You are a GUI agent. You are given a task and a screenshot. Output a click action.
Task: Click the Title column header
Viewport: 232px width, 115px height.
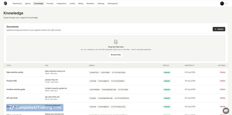point(9,65)
